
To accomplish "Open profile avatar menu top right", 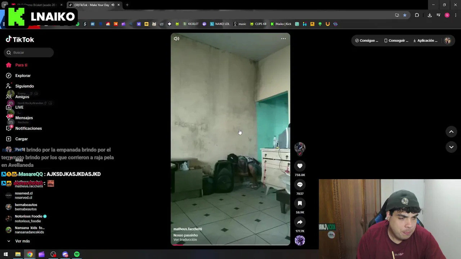I will (448, 41).
